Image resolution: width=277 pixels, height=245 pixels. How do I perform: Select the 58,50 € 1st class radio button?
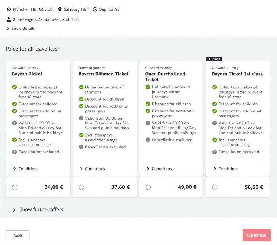(215, 187)
